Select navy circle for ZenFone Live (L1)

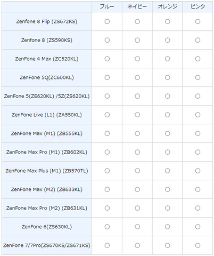[x=137, y=115]
